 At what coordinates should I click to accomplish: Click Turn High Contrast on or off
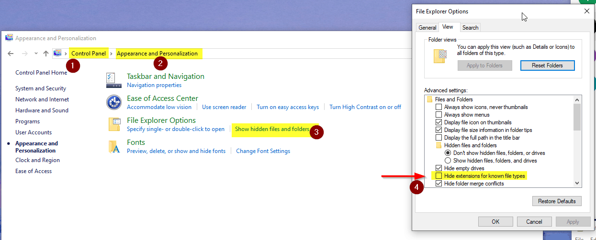(x=365, y=107)
